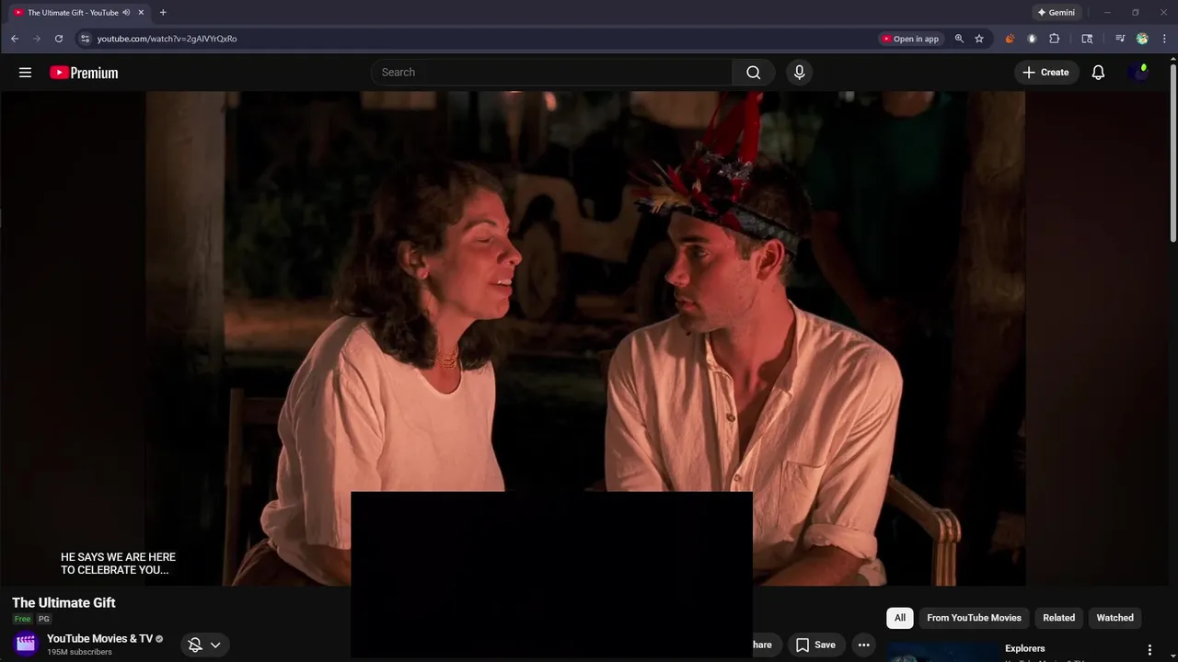Open media controls music icon
The width and height of the screenshot is (1178, 662).
coord(1120,39)
